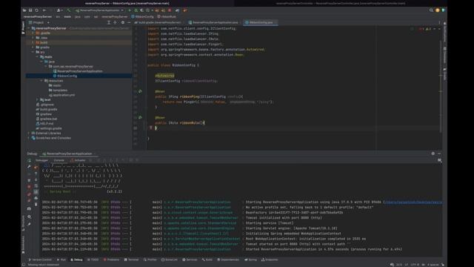Open the TODO tool window
Viewport: 474px width, 267px height.
click(93, 260)
